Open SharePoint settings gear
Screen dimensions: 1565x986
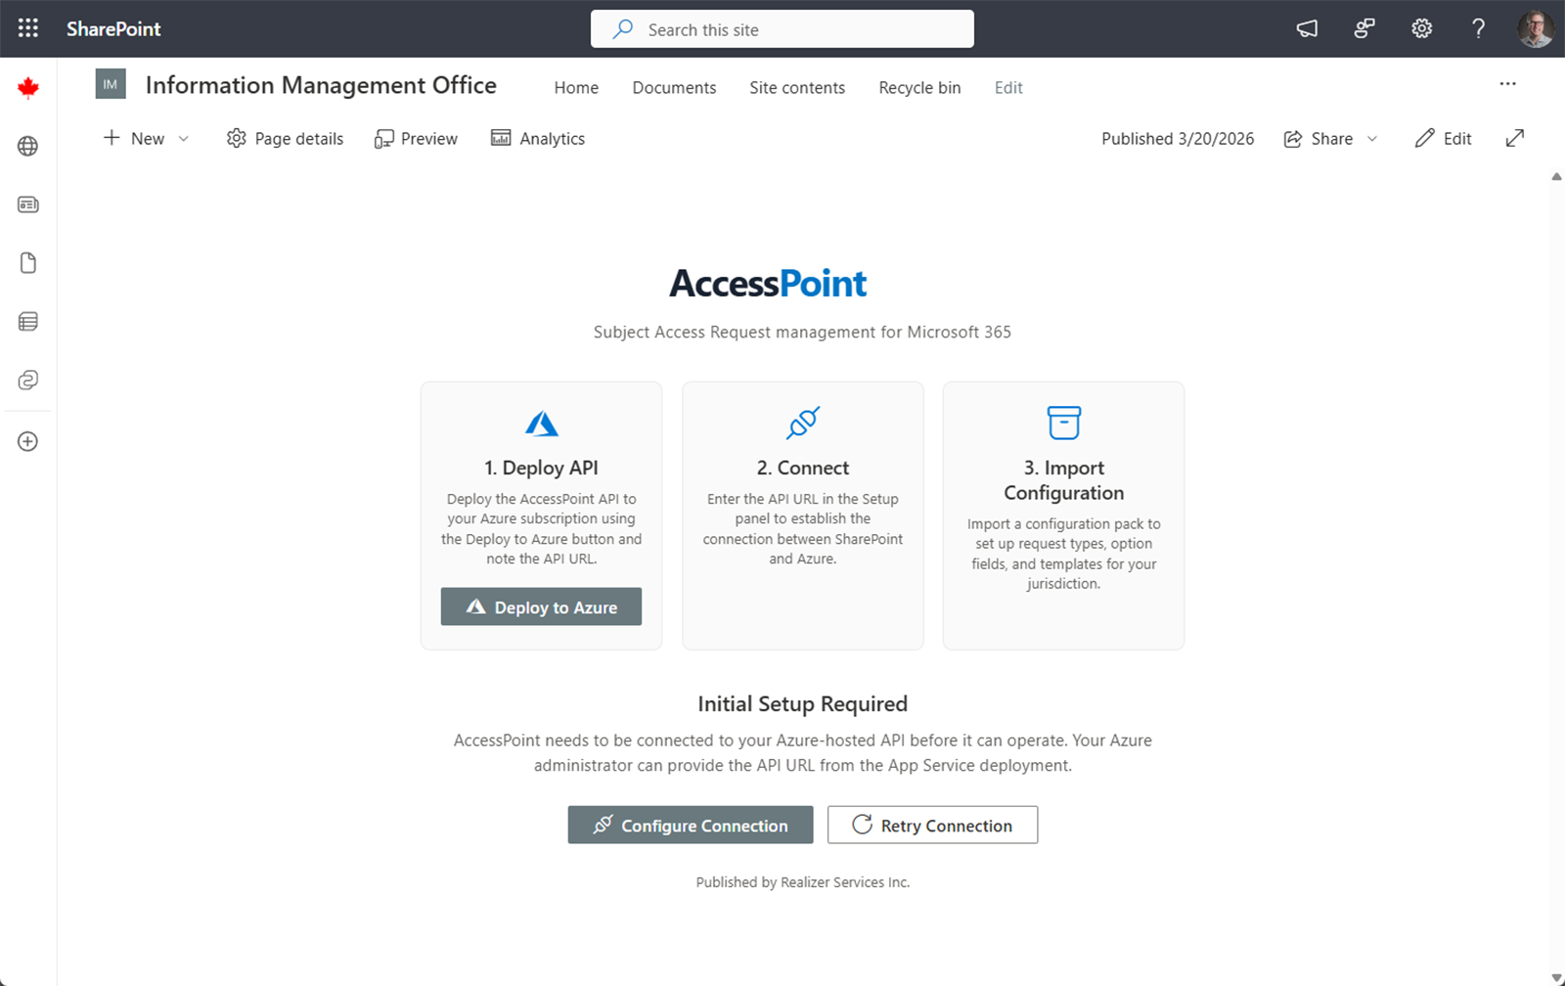pos(1420,28)
